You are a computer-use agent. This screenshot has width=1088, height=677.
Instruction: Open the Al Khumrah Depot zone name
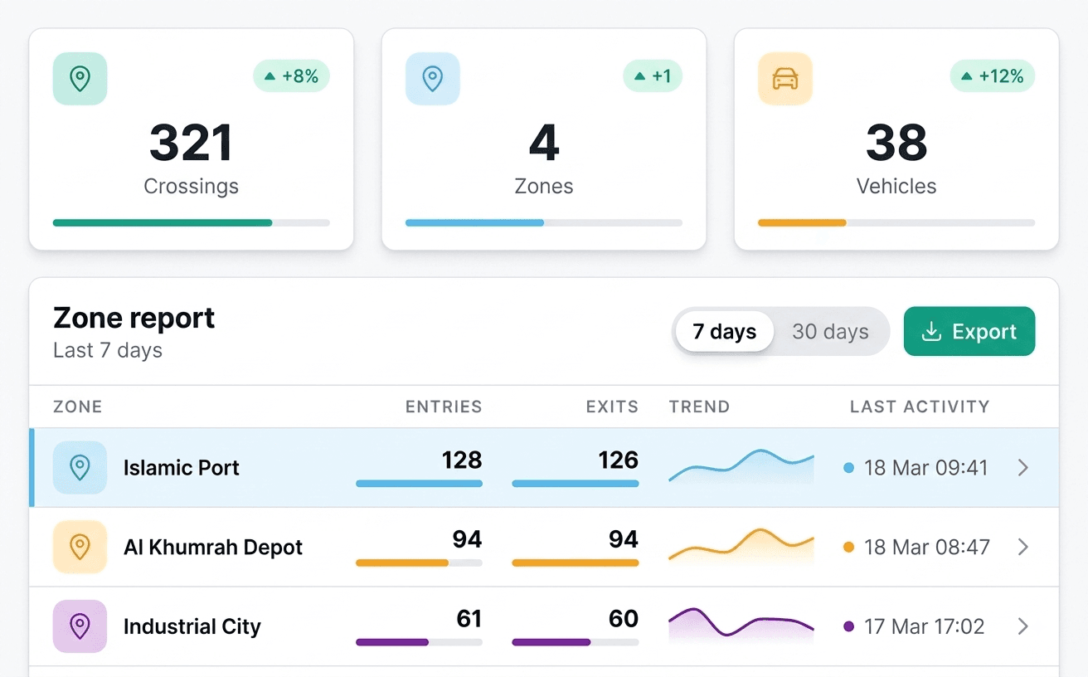213,548
